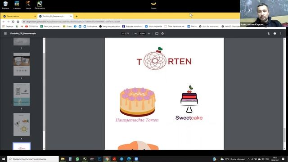
Task: Open Microsoft Edge from the taskbar
Action: [129, 159]
